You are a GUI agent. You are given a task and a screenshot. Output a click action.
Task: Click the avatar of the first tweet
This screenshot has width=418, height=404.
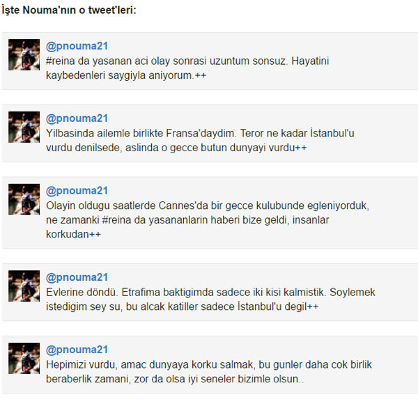[24, 54]
